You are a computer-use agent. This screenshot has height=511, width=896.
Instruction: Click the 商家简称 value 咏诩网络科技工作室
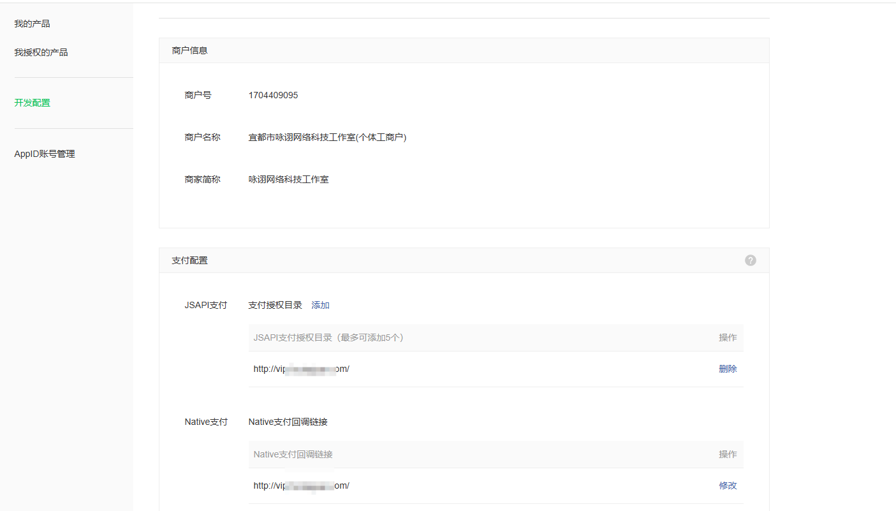288,179
